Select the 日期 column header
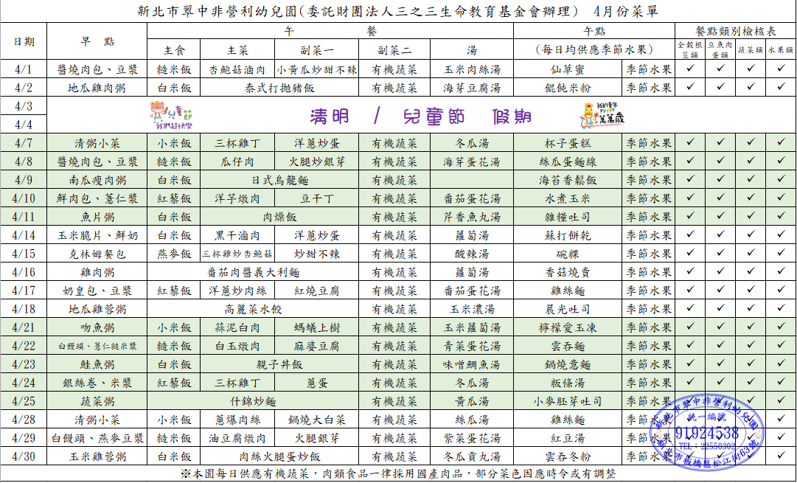Image resolution: width=797 pixels, height=483 pixels. pyautogui.click(x=24, y=41)
